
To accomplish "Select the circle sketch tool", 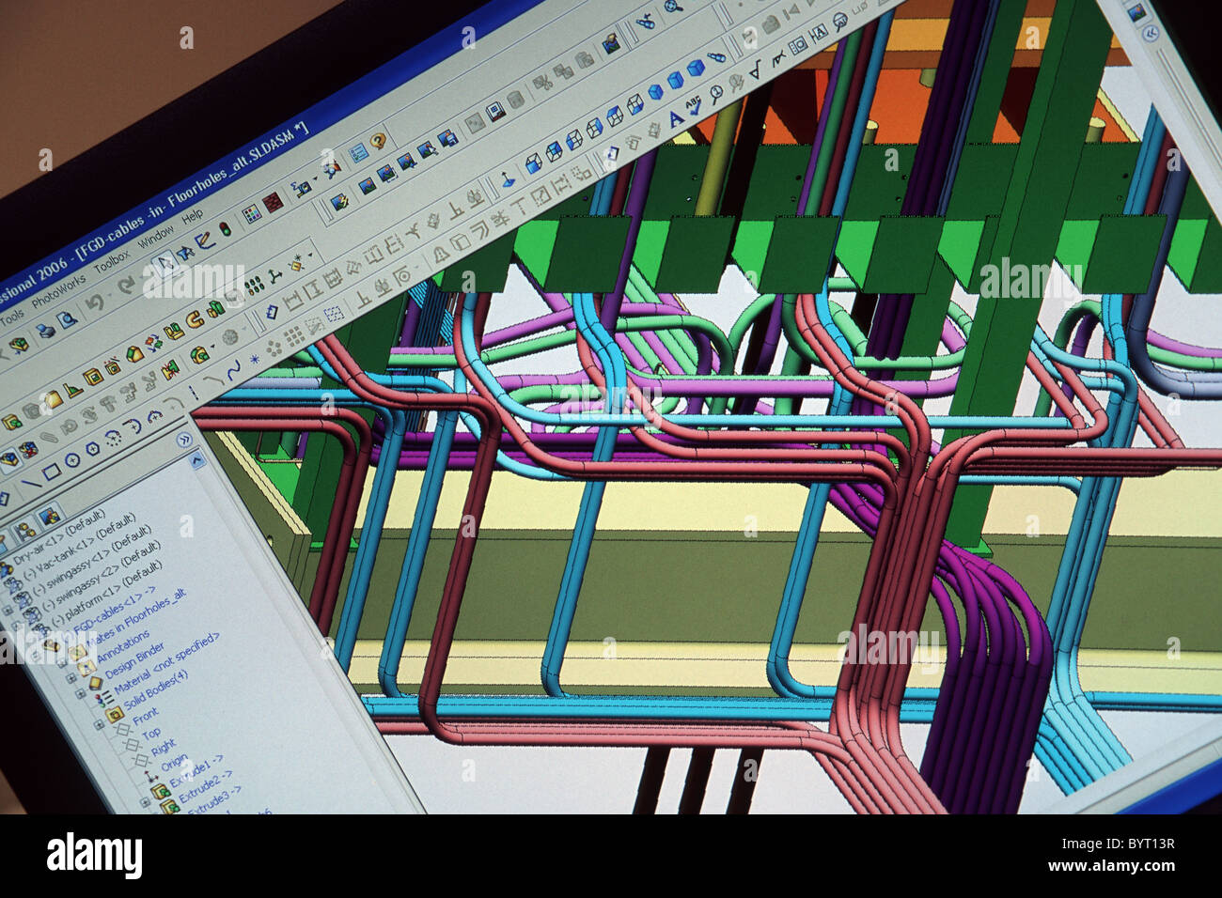I will tap(72, 460).
